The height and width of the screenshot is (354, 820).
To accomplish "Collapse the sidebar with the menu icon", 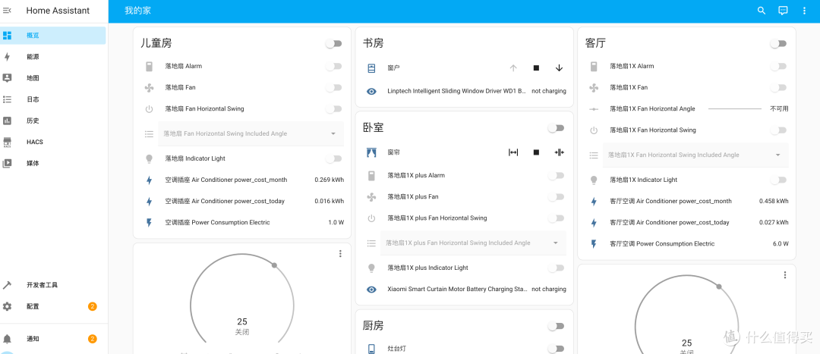I will click(7, 11).
